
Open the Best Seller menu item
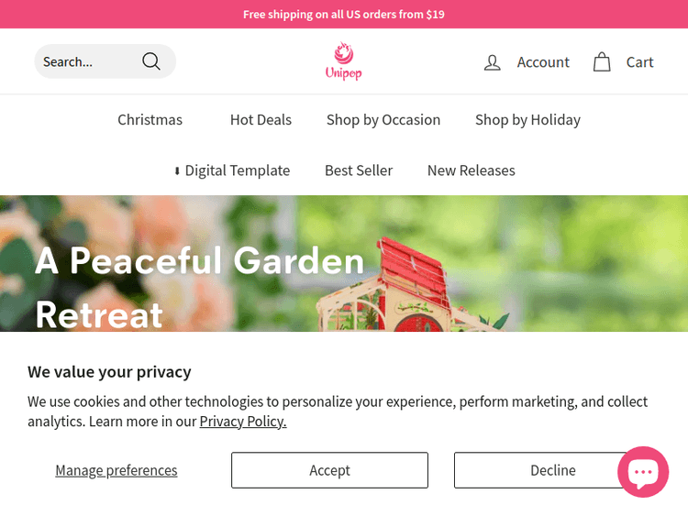tap(359, 170)
